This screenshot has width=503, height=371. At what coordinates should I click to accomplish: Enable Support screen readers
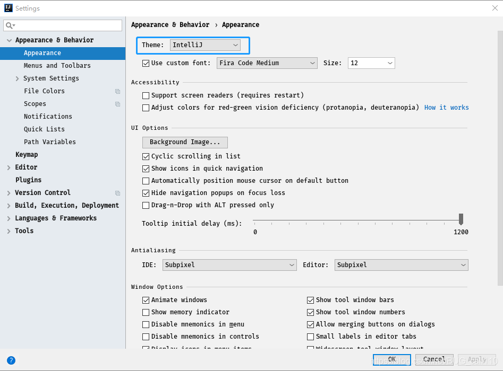[146, 94]
